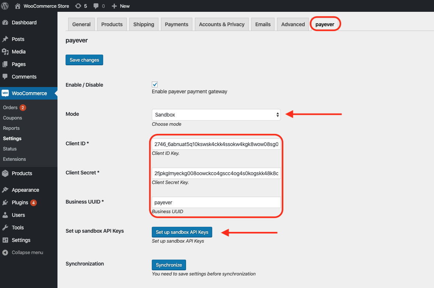Click the Products box icon in sidebar
Viewport: 434px width, 288px height.
[5, 173]
